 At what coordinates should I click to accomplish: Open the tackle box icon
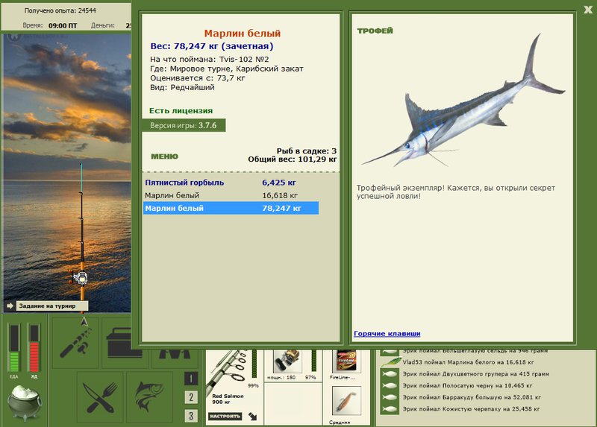120,344
